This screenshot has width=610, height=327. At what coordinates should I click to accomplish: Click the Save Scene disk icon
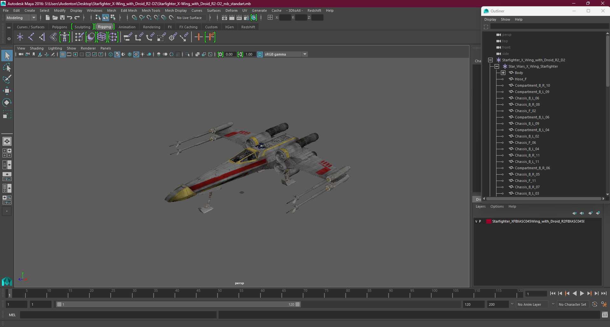click(x=62, y=18)
